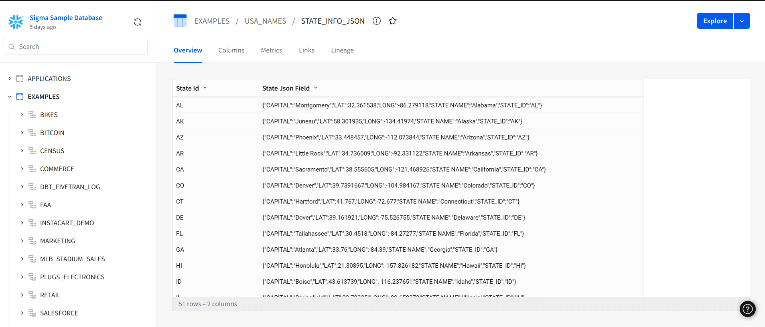The width and height of the screenshot is (765, 327).
Task: Click the Tallahassee Florida JSON cell
Action: point(451,233)
